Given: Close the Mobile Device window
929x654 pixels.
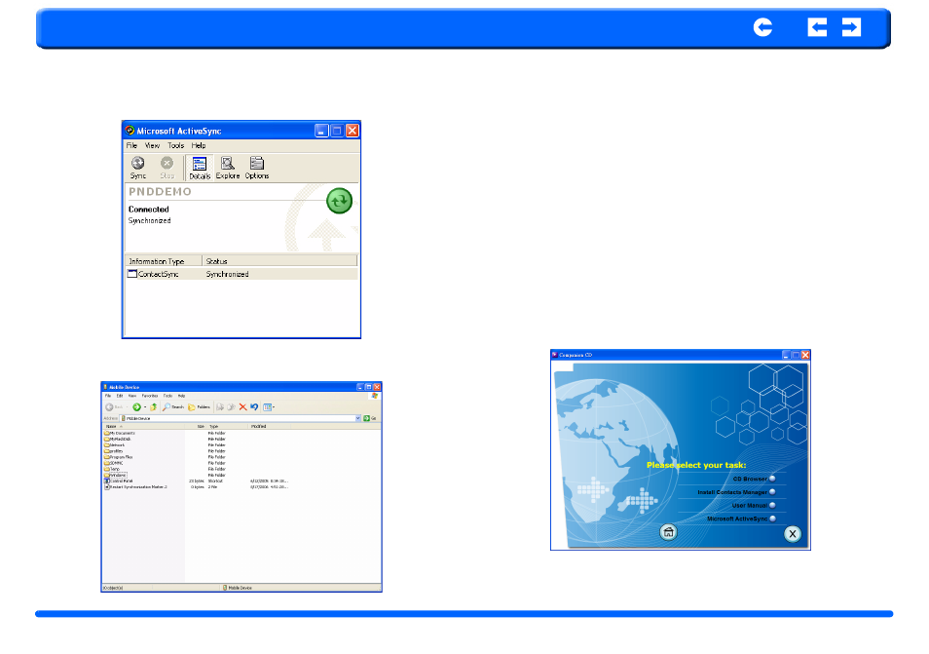Looking at the screenshot, I should (x=377, y=387).
